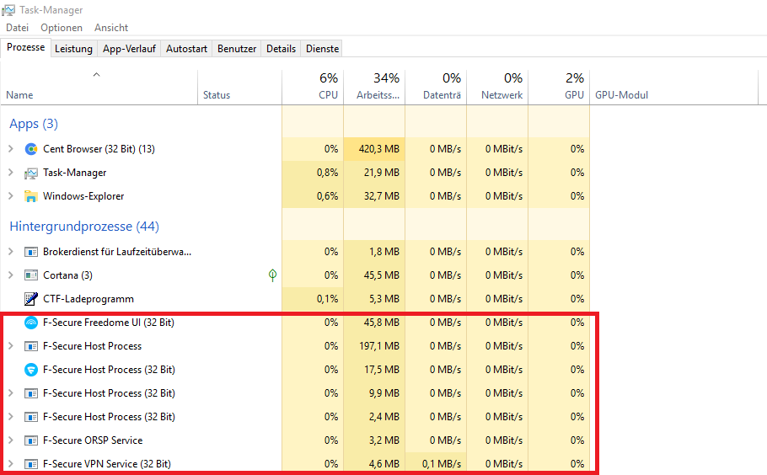
Task: Switch to the Leistung tab
Action: pos(73,49)
